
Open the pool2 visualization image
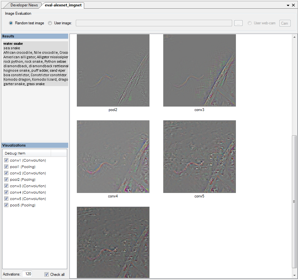[113, 70]
